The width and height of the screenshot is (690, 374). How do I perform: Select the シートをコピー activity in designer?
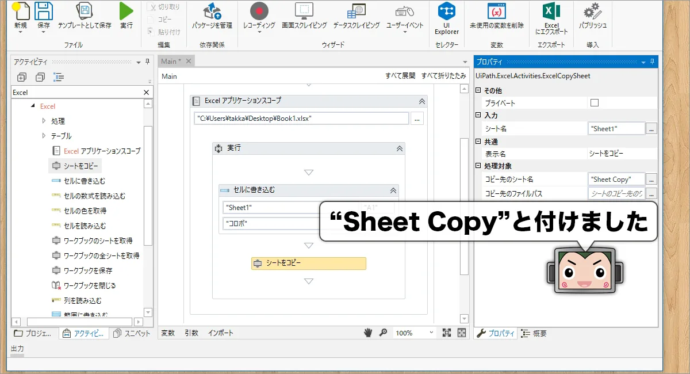tap(309, 264)
